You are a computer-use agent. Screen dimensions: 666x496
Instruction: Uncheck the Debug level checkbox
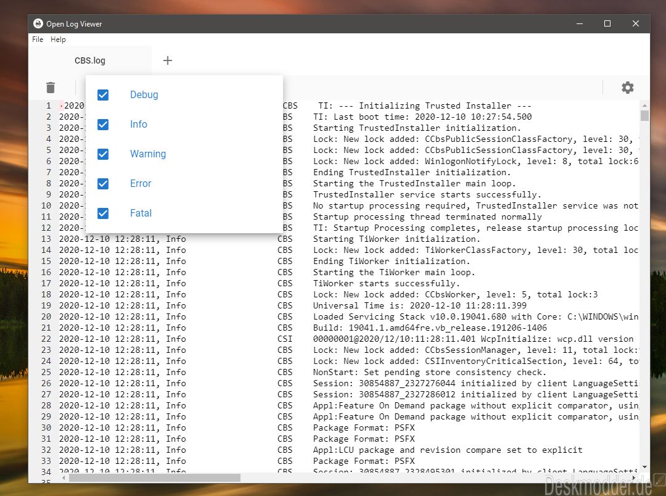[103, 95]
